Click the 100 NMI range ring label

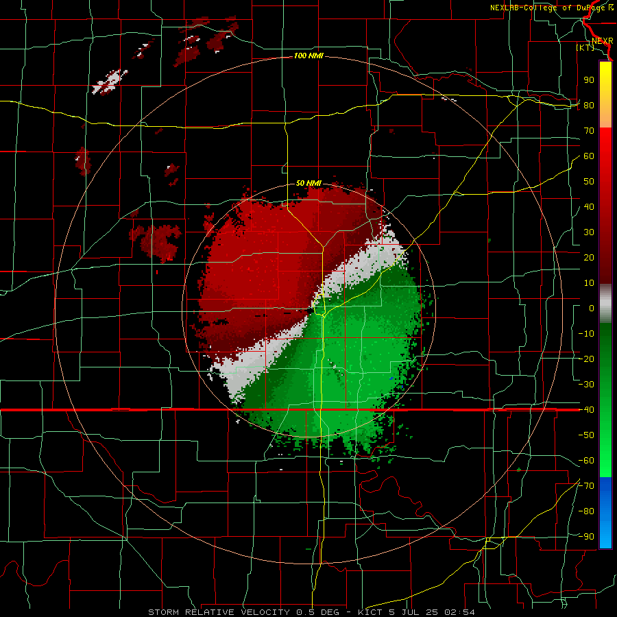click(308, 56)
